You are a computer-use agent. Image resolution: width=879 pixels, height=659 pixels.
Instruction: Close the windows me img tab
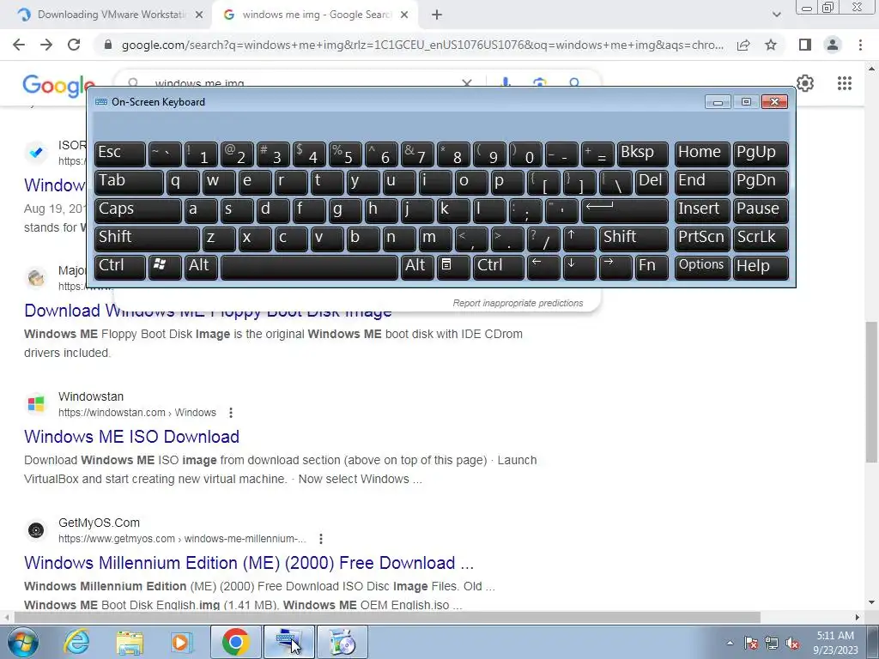point(404,15)
